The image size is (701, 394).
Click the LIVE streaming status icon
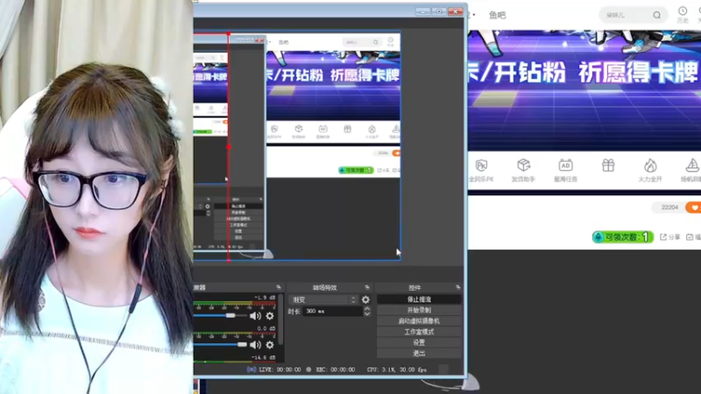click(x=251, y=369)
